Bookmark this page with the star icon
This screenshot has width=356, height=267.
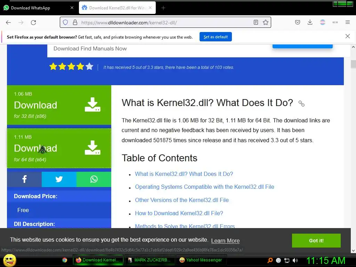pos(265,22)
